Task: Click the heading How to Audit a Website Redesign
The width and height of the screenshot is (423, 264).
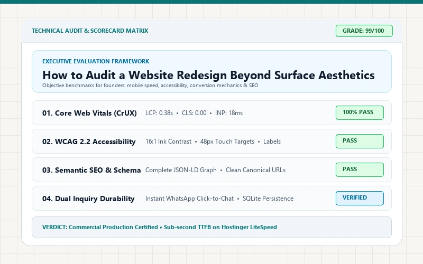Action: tap(208, 75)
